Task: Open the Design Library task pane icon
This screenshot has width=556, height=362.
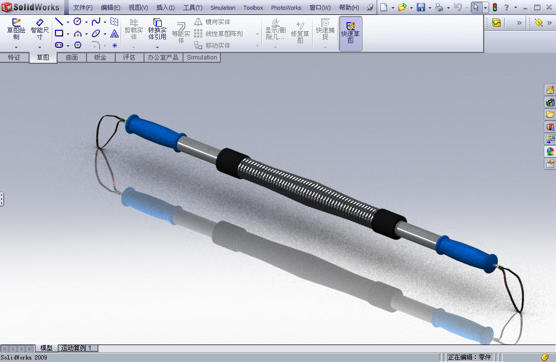Action: point(550,103)
